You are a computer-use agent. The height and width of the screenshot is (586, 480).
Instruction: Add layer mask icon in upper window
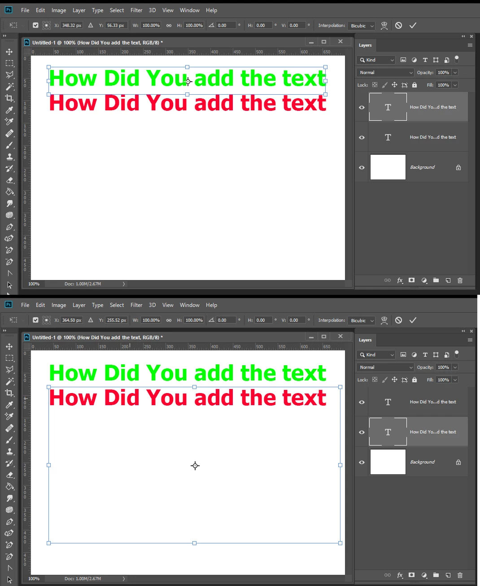(x=412, y=280)
